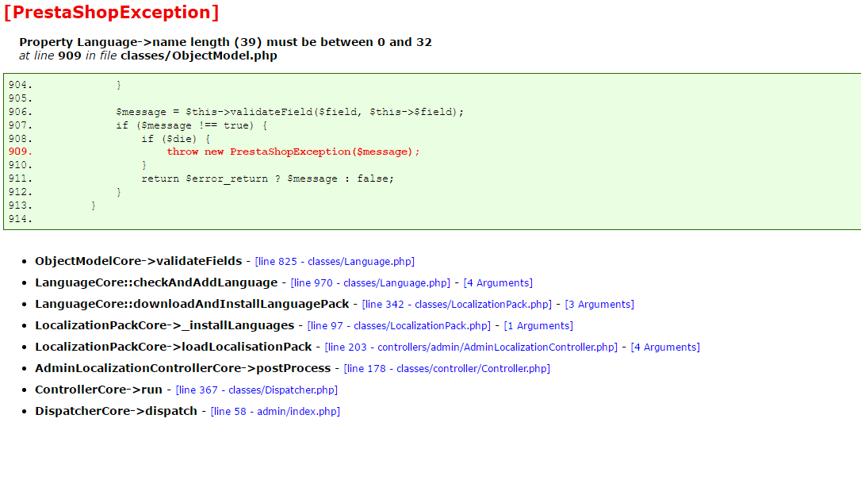Click 'at line 909 in file classes/ObjectModel.php'
This screenshot has height=503, width=861.
point(148,56)
